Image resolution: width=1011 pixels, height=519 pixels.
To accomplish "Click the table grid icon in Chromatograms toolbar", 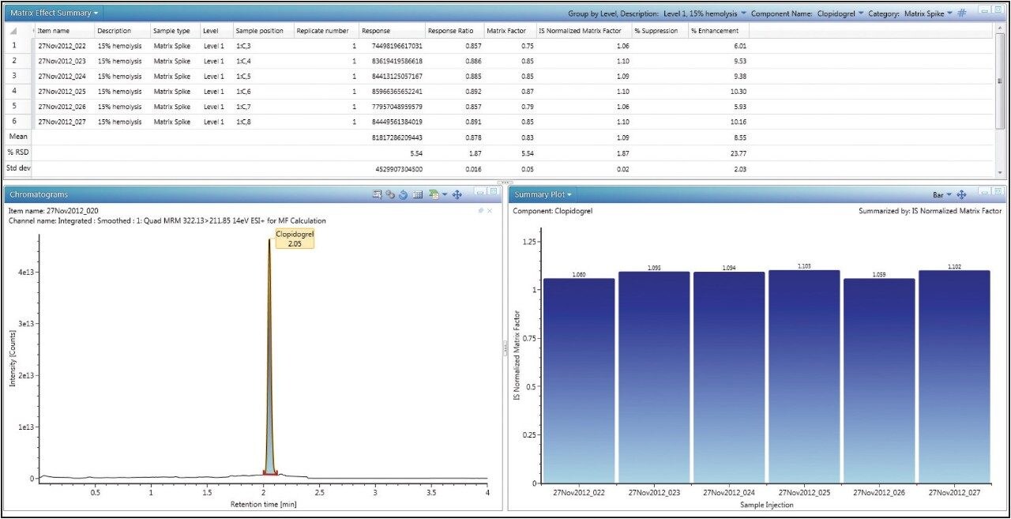I will (418, 194).
